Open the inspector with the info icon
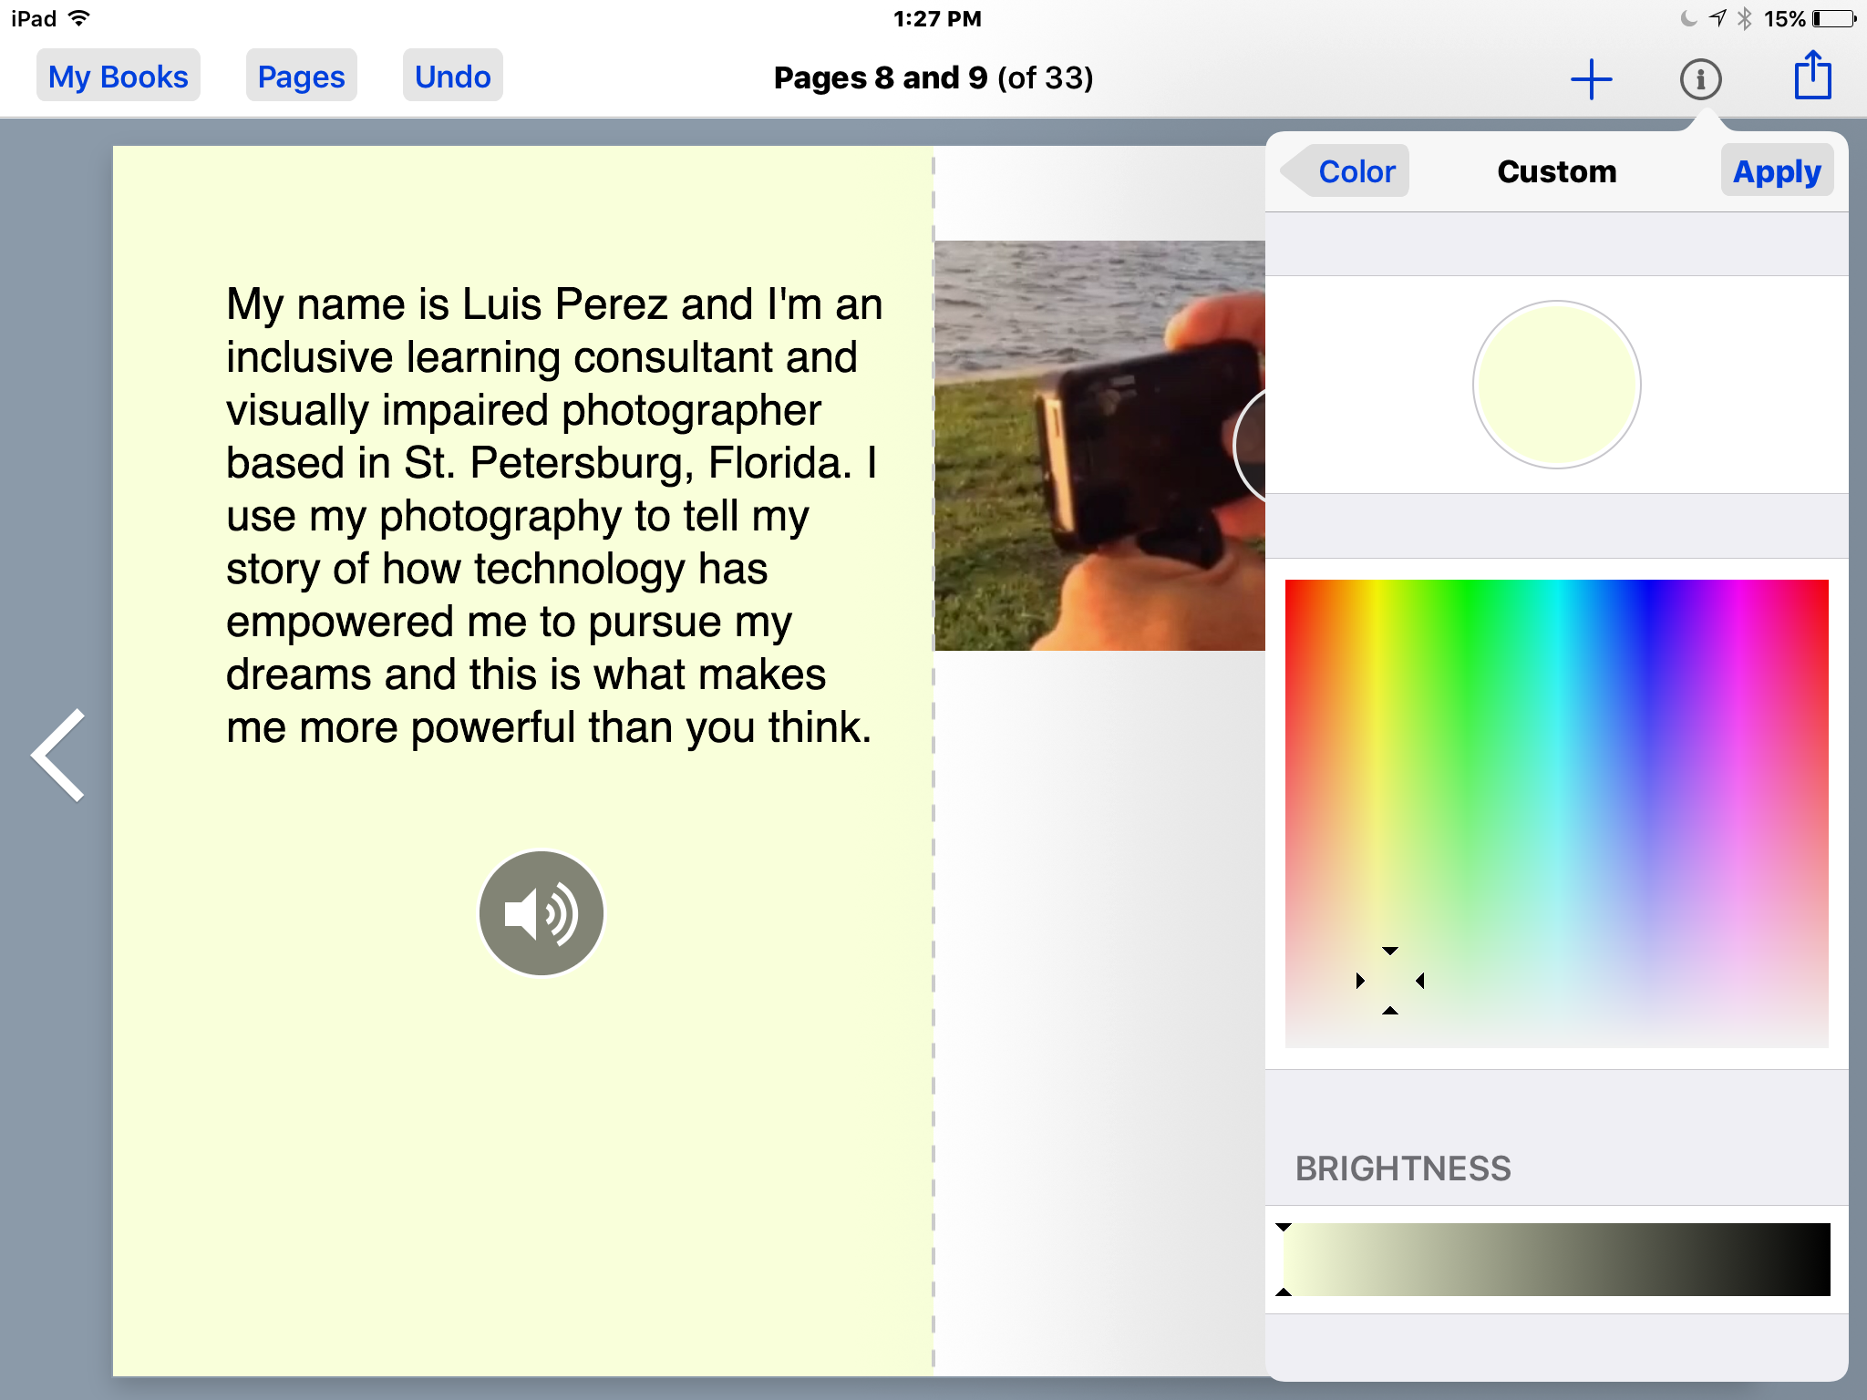The width and height of the screenshot is (1867, 1400). point(1701,77)
